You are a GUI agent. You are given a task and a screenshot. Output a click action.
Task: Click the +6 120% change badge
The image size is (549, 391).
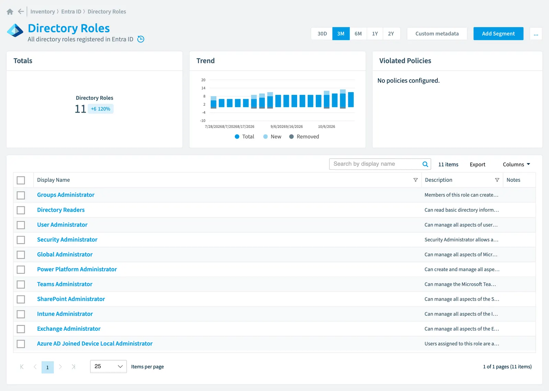(x=101, y=109)
